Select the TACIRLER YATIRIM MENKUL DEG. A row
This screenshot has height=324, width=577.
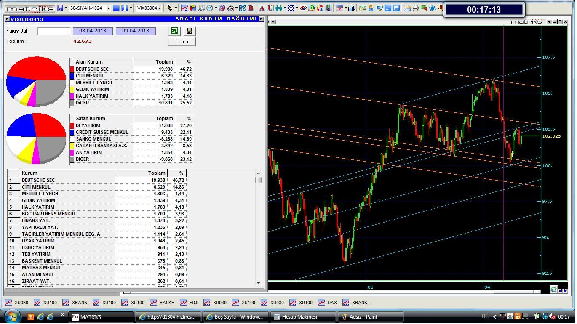click(x=97, y=234)
